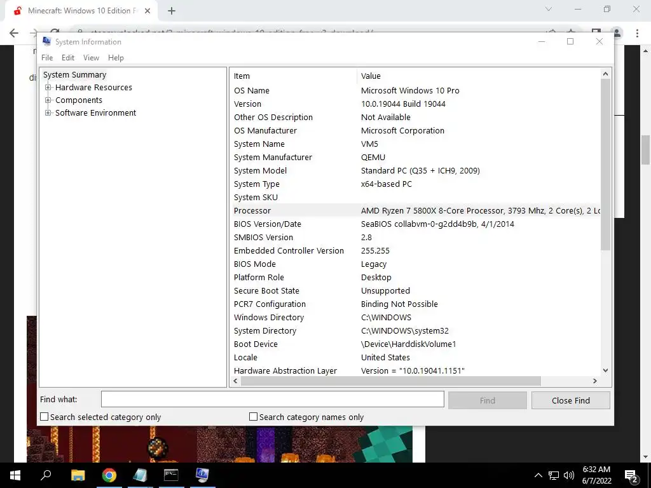Viewport: 651px width, 488px height.
Task: Click the Value column header
Action: (478, 76)
